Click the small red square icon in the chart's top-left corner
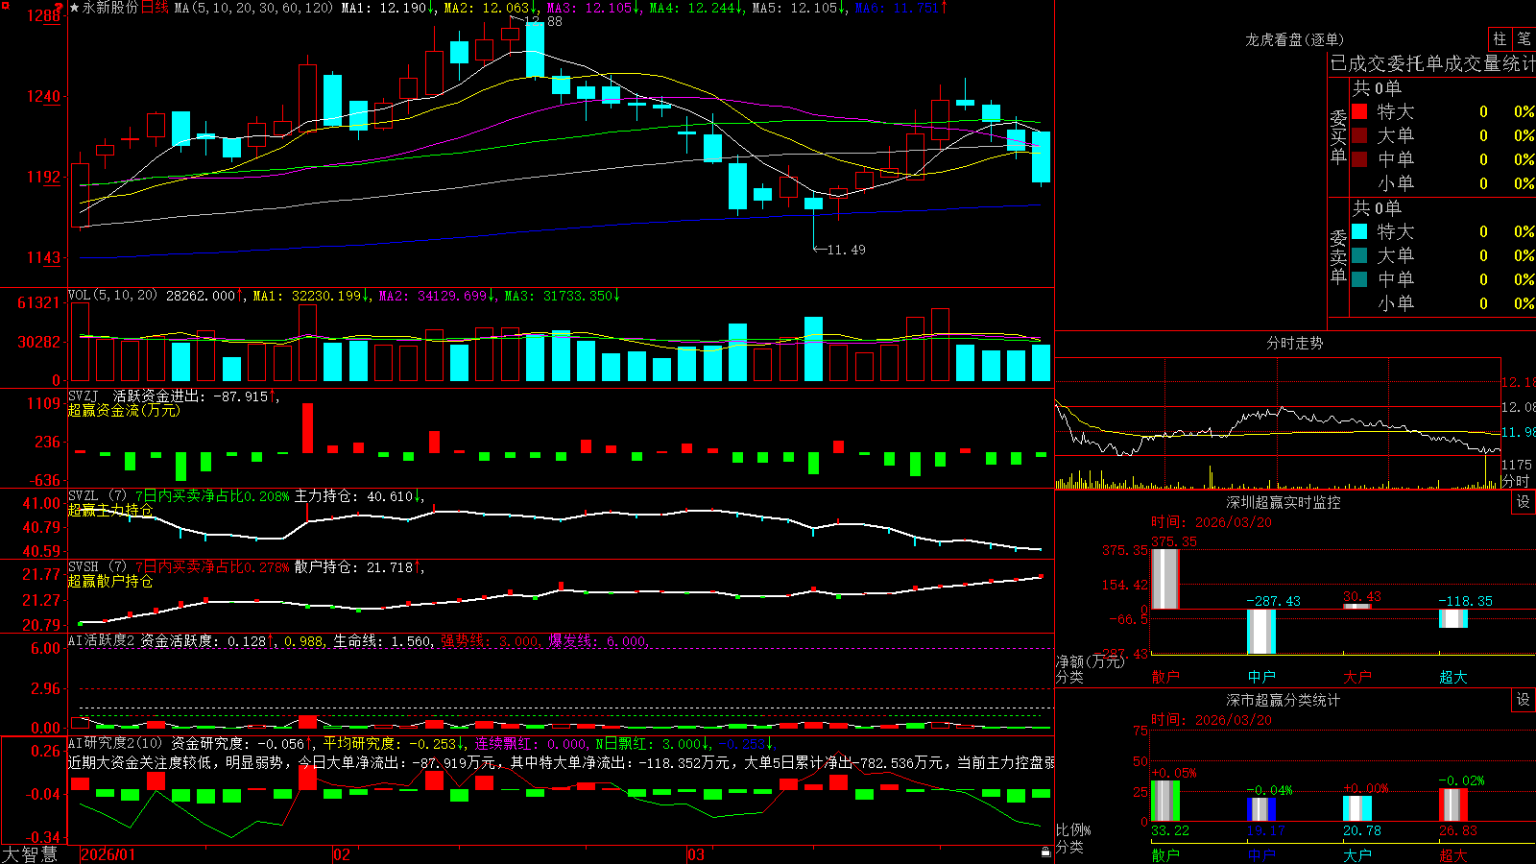This screenshot has width=1536, height=864. 6,6
